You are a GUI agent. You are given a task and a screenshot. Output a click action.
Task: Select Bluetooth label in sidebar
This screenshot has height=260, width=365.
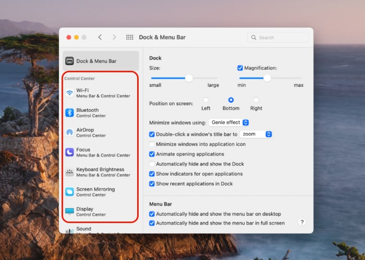(x=87, y=110)
